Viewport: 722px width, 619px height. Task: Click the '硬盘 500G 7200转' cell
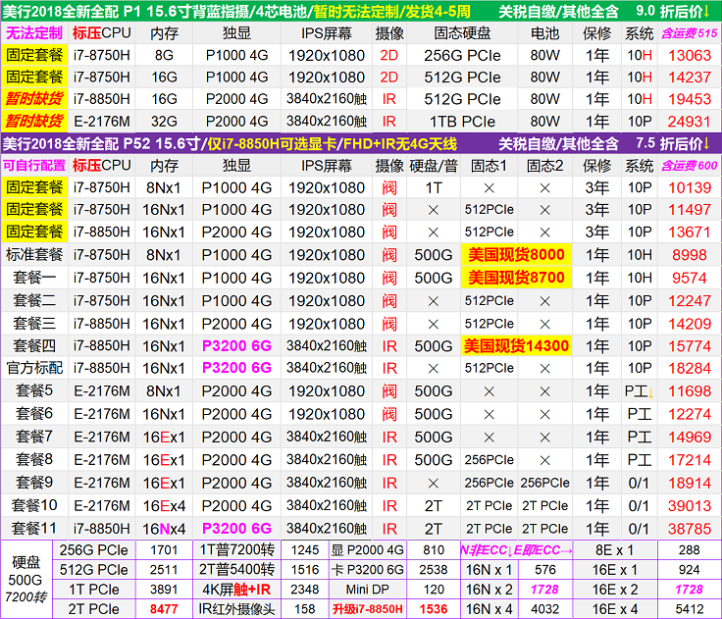click(26, 580)
